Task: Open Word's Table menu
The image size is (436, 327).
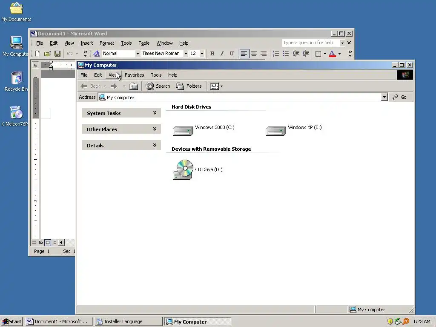Action: 144,43
